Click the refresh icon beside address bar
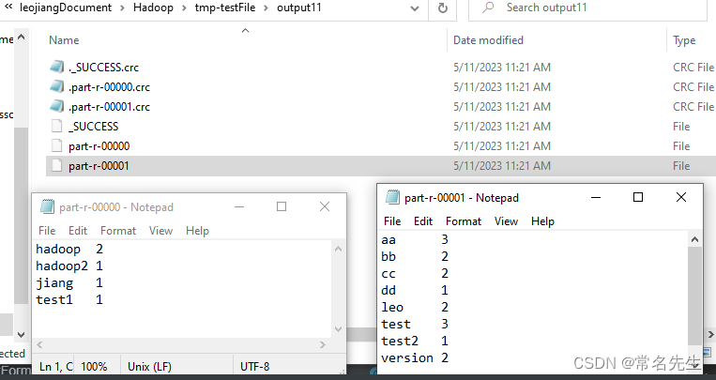 click(443, 8)
